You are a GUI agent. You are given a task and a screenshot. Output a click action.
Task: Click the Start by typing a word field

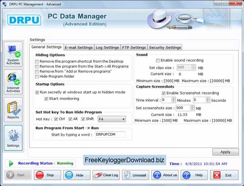(x=110, y=135)
